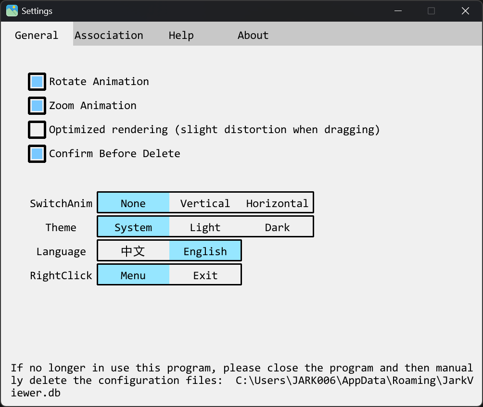Screen dimensions: 483x407
Task: Switch to the Help tab
Action: pos(181,35)
